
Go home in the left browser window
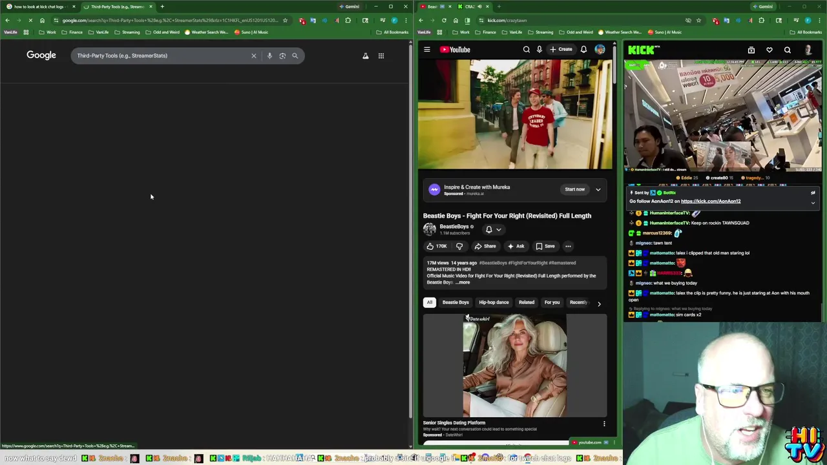pyautogui.click(x=42, y=20)
